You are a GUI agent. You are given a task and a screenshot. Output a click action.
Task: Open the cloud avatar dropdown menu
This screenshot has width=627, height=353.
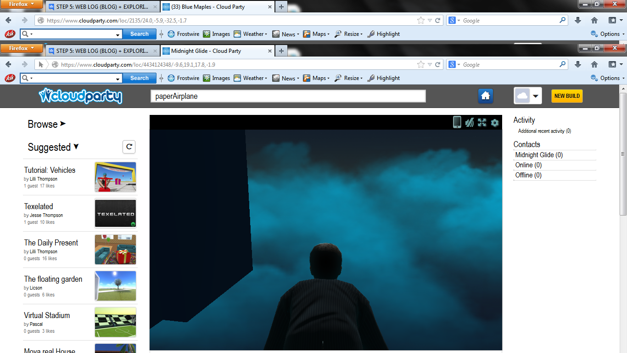tap(528, 96)
